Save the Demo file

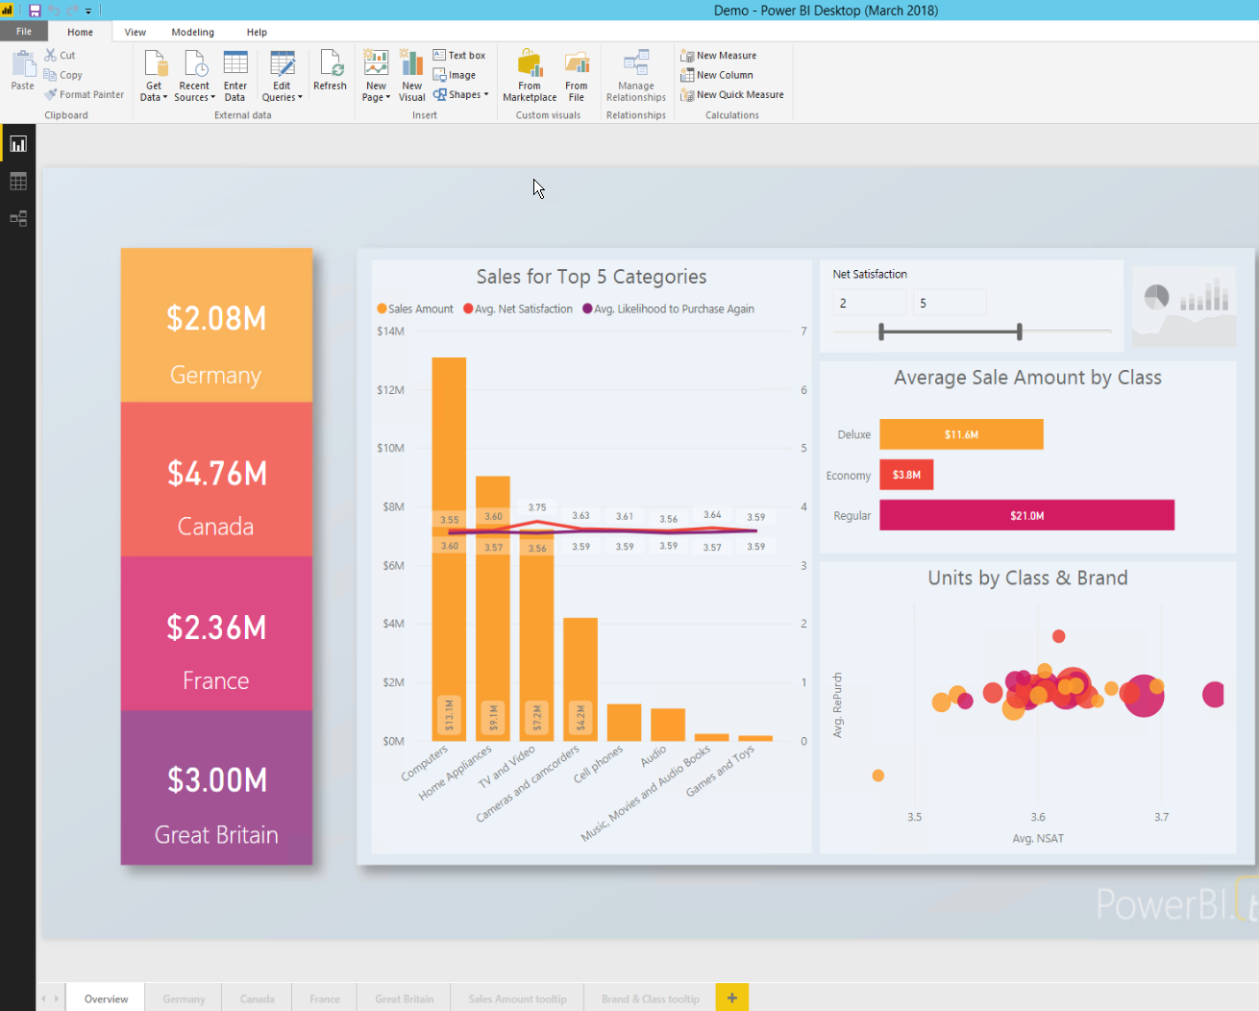36,10
